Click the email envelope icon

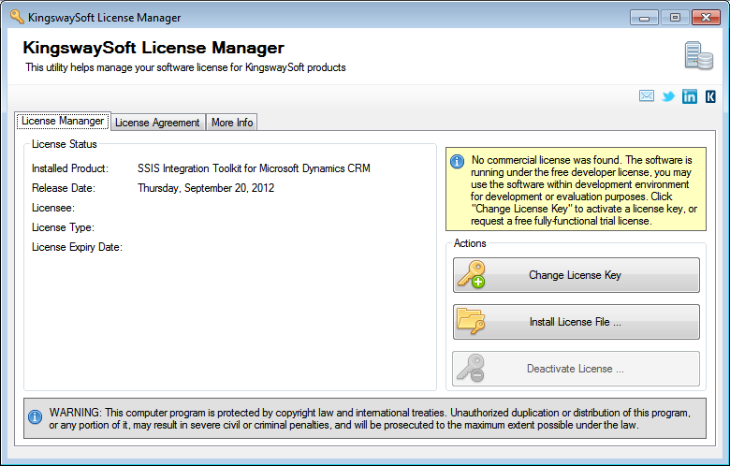646,95
